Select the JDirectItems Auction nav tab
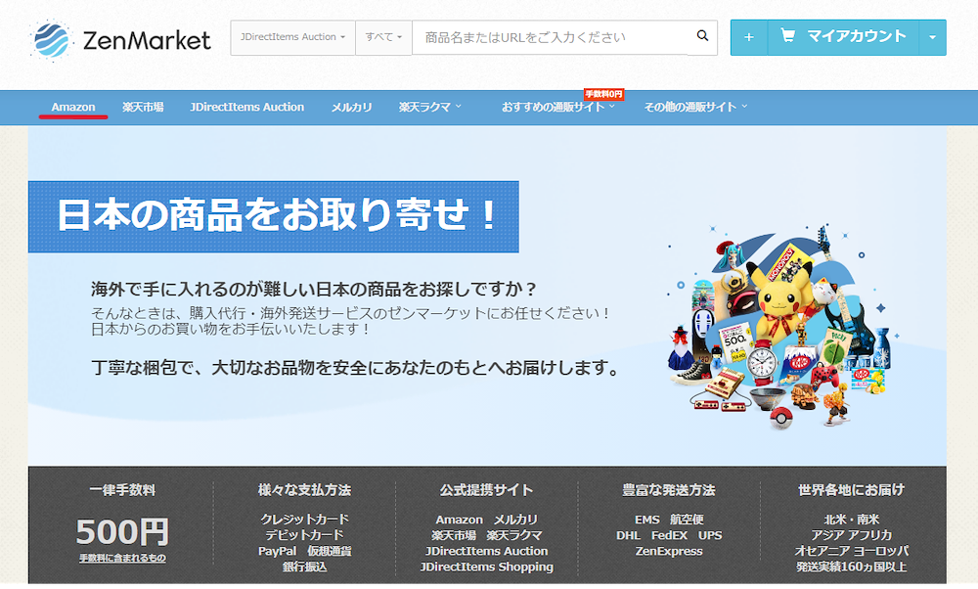 [247, 107]
